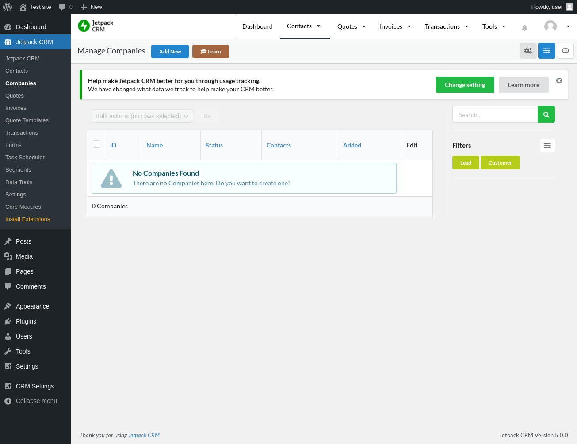Sort companies by Name column
This screenshot has width=577, height=444.
pyautogui.click(x=154, y=145)
